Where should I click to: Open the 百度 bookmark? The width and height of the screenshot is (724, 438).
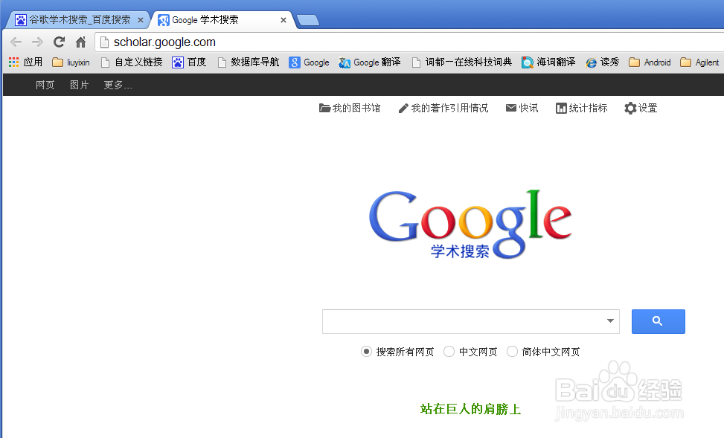(x=189, y=62)
